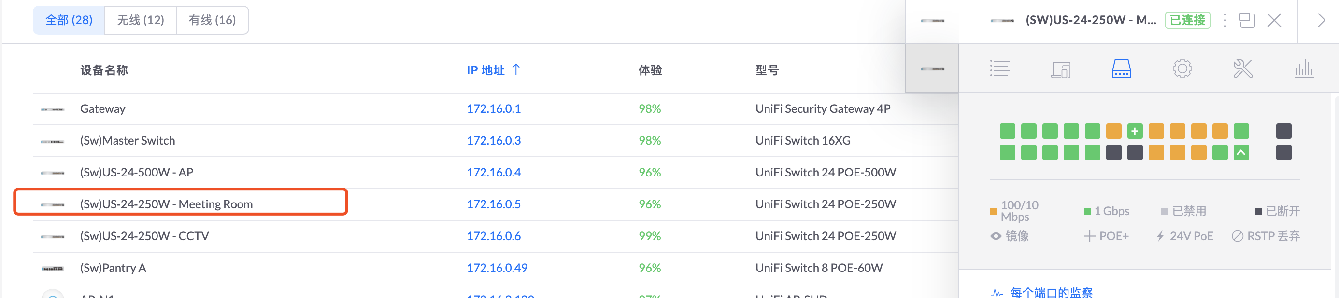
Task: Open the connected clients tab icon
Action: (1060, 69)
